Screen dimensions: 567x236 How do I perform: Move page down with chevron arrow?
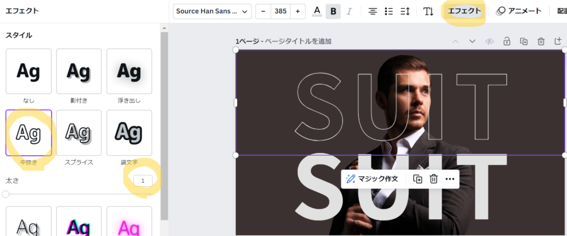pos(472,41)
